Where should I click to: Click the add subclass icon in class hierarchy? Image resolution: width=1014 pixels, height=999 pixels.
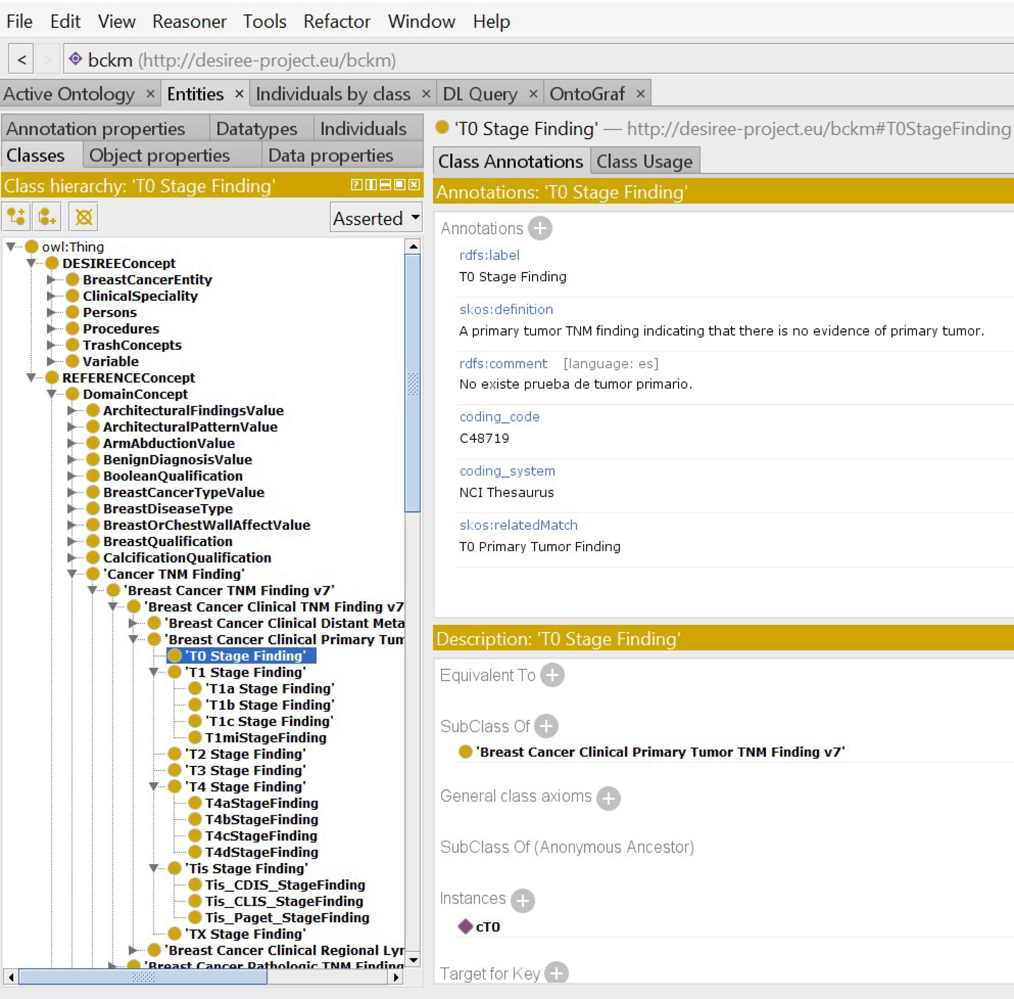tap(16, 217)
